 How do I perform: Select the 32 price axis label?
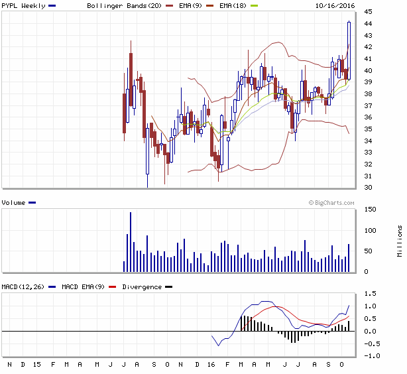368,164
